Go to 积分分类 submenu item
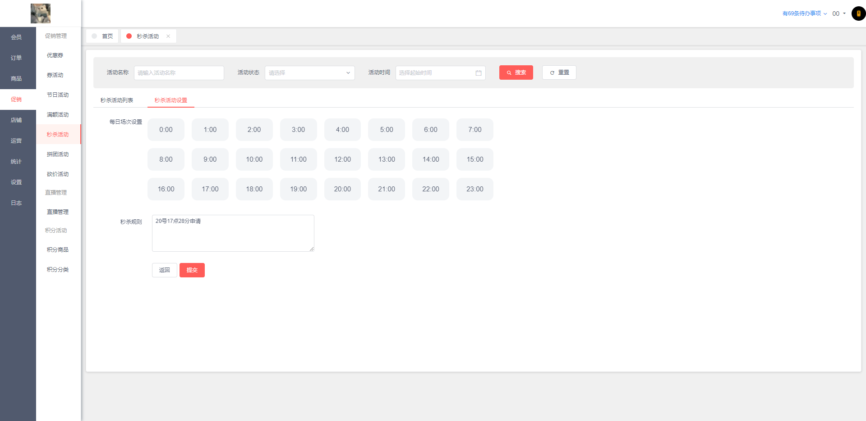 click(x=58, y=270)
